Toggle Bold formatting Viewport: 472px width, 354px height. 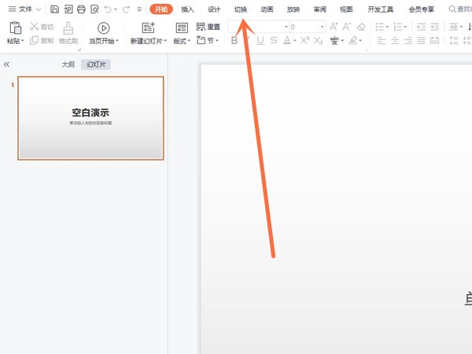coord(234,40)
